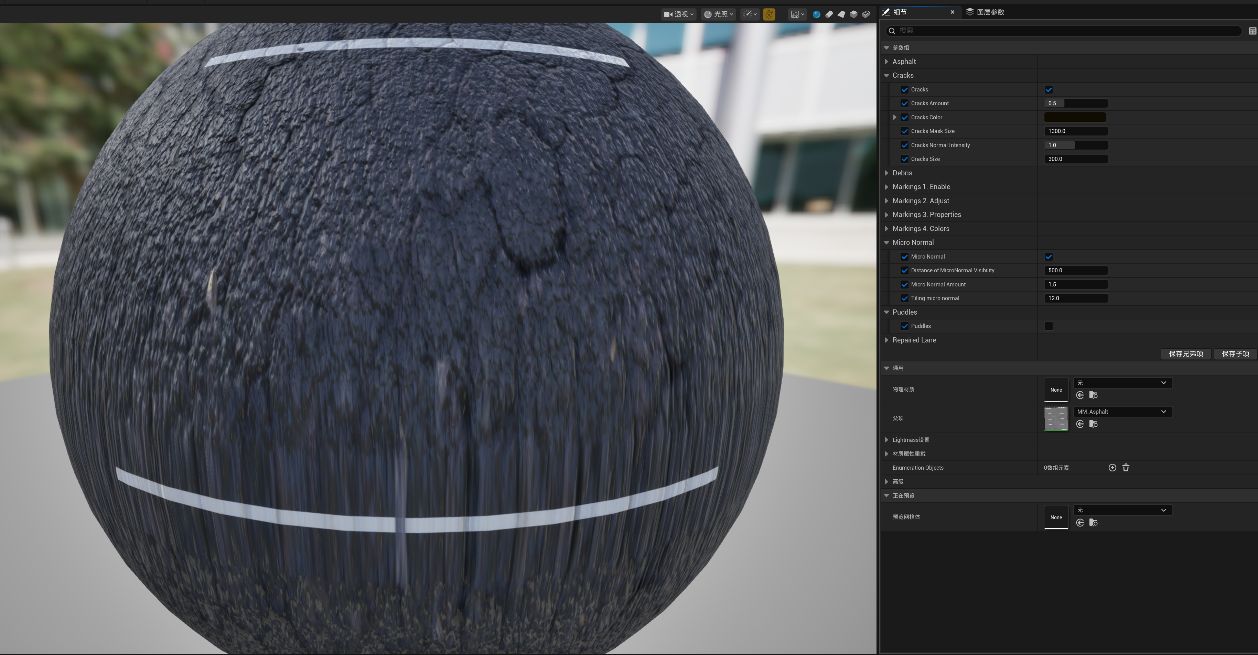Open the 光照 view mode dropdown
This screenshot has width=1258, height=655.
(x=718, y=14)
